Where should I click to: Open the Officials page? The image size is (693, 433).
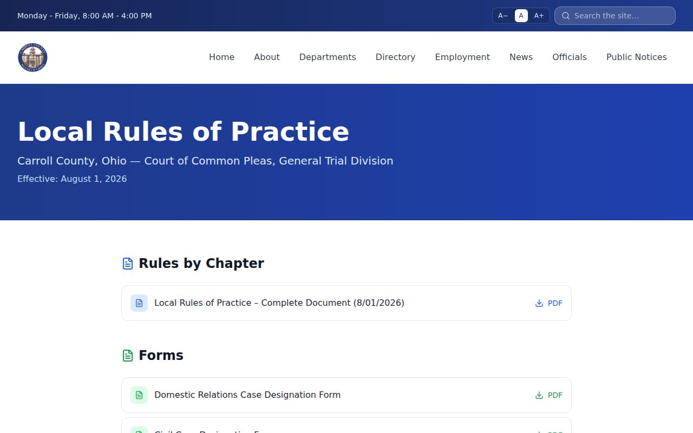coord(570,57)
